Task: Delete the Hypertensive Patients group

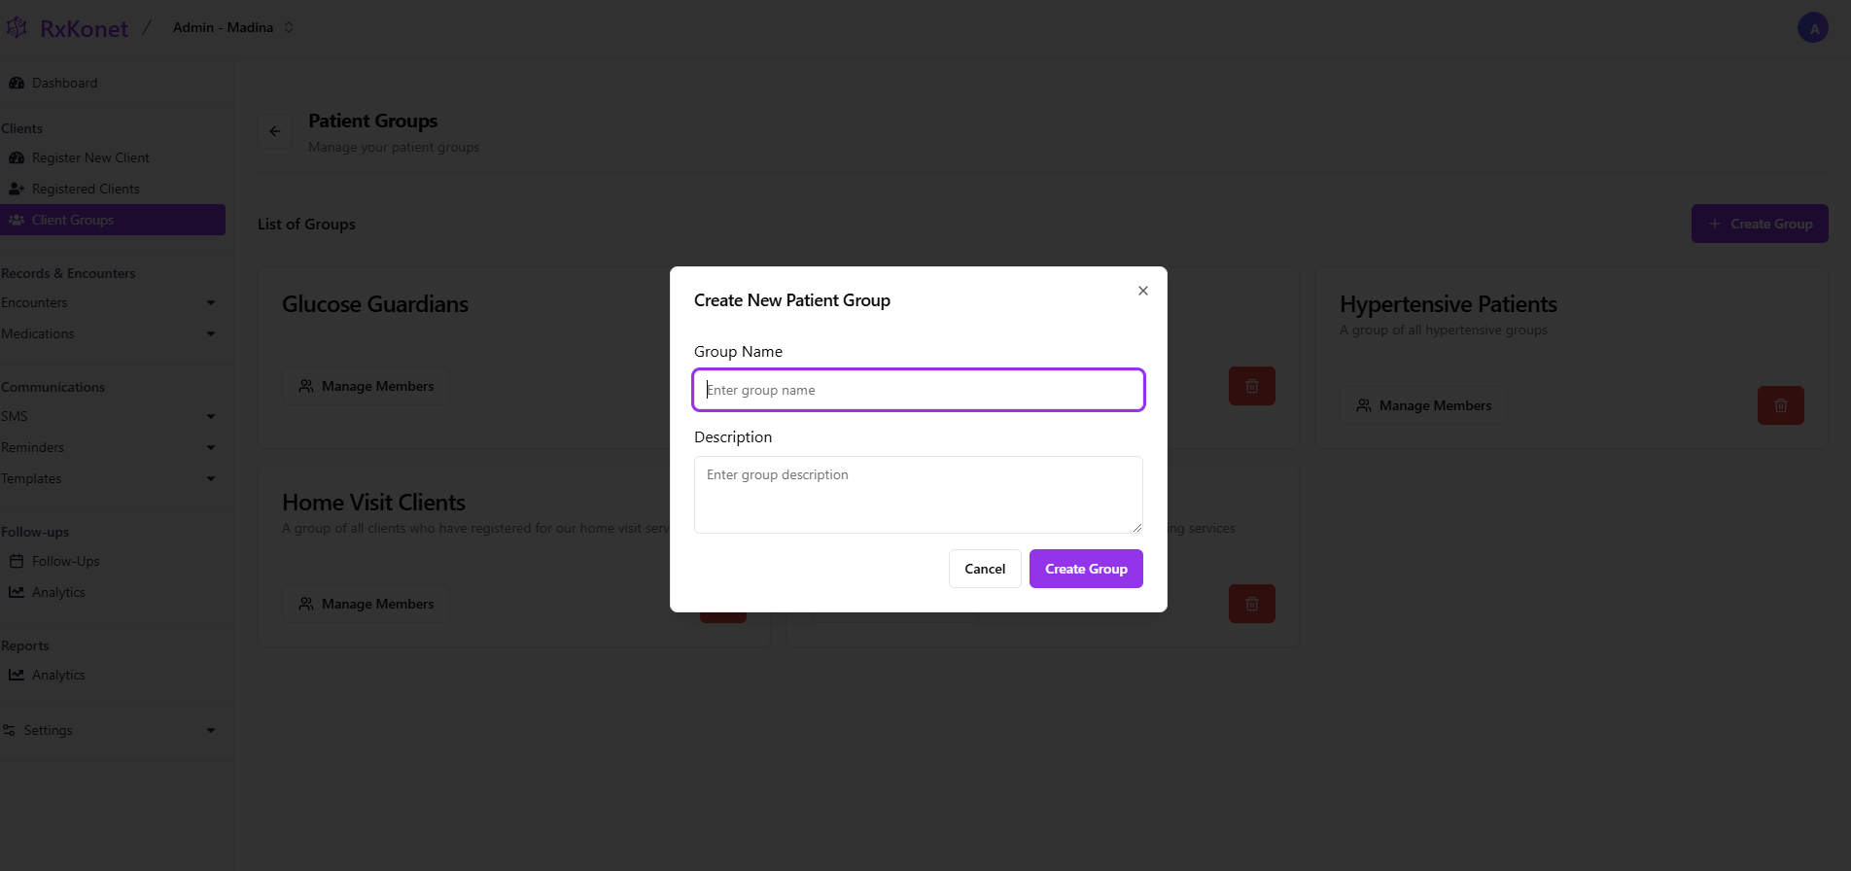Action: pyautogui.click(x=1781, y=405)
